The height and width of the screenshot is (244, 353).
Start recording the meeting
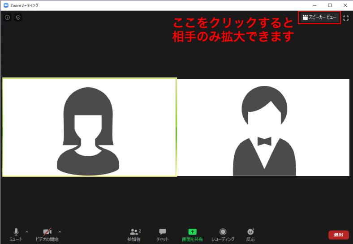[x=223, y=234]
